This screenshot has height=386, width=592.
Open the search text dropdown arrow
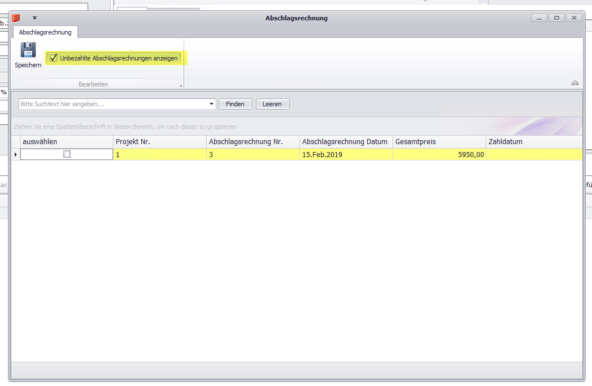pos(212,104)
